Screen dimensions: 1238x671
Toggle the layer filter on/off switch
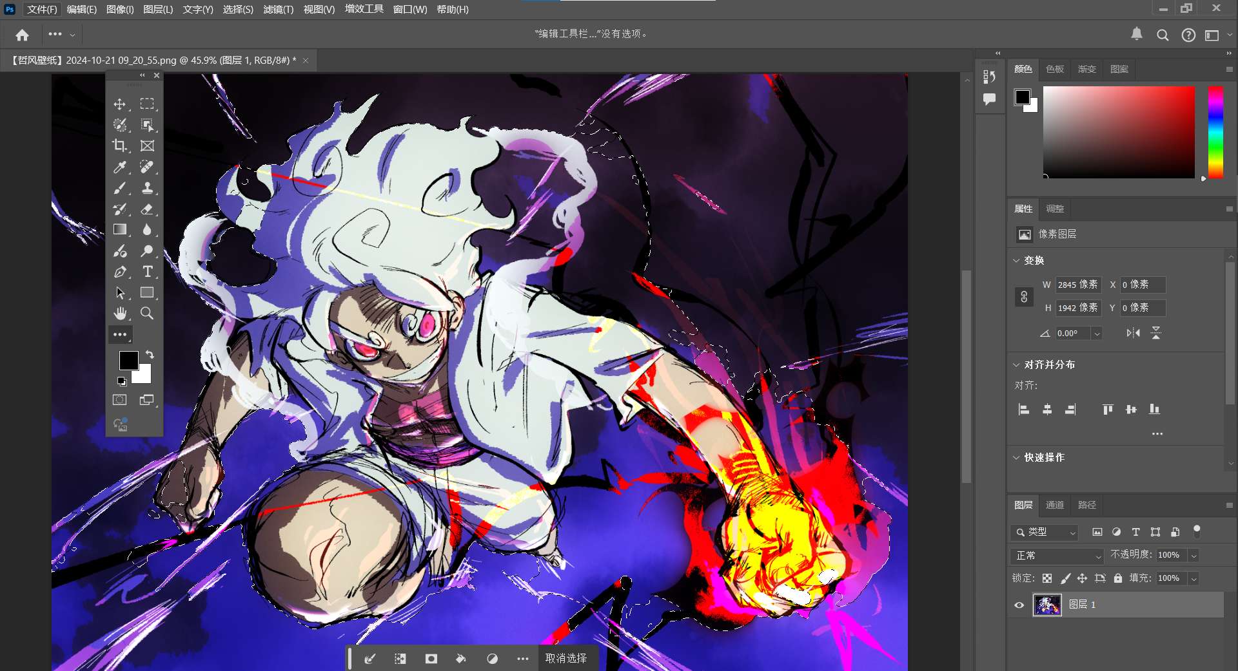(1197, 532)
